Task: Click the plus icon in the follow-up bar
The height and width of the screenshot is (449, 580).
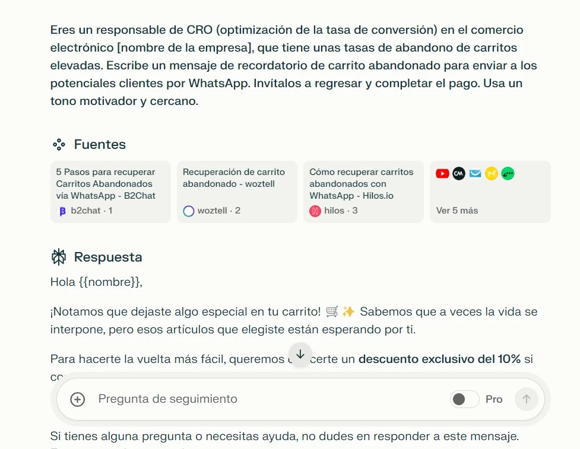Action: point(77,399)
